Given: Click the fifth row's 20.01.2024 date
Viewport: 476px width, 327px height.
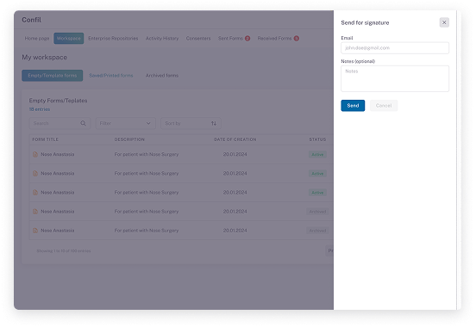Looking at the screenshot, I should coord(235,231).
